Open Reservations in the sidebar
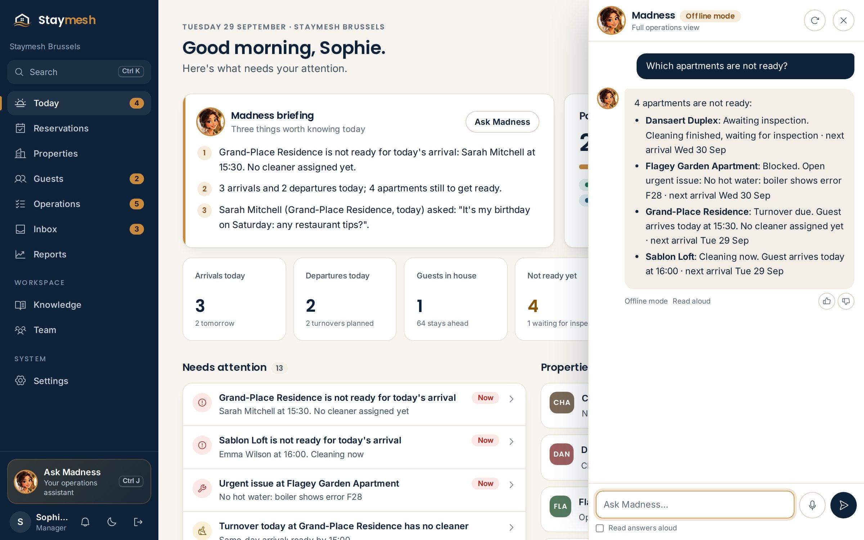The width and height of the screenshot is (864, 540). [79, 129]
